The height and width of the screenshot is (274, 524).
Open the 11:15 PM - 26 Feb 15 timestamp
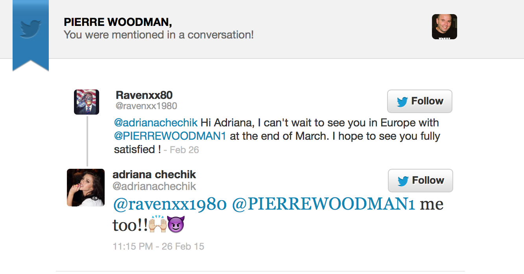159,247
